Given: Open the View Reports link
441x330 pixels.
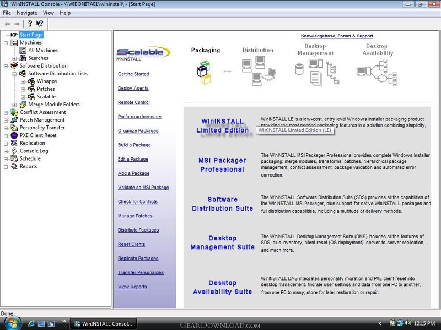Looking at the screenshot, I should tap(132, 287).
